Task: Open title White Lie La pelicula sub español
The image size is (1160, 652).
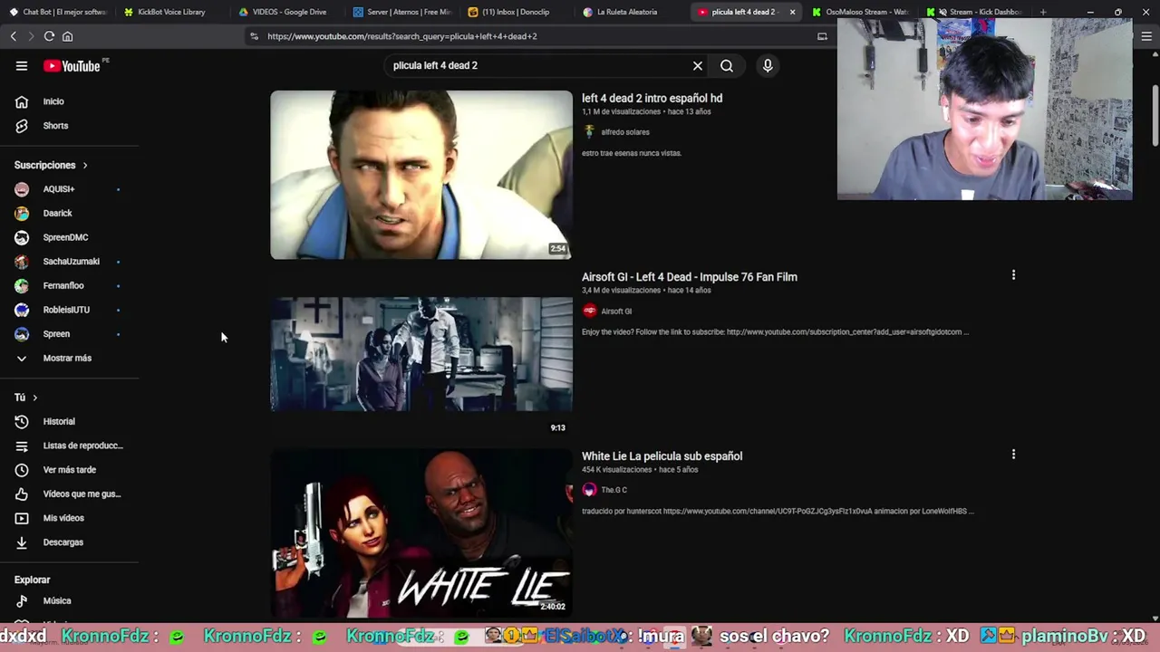Action: coord(662,456)
